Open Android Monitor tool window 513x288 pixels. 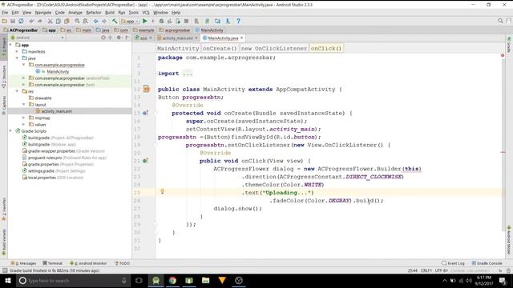coord(88,263)
